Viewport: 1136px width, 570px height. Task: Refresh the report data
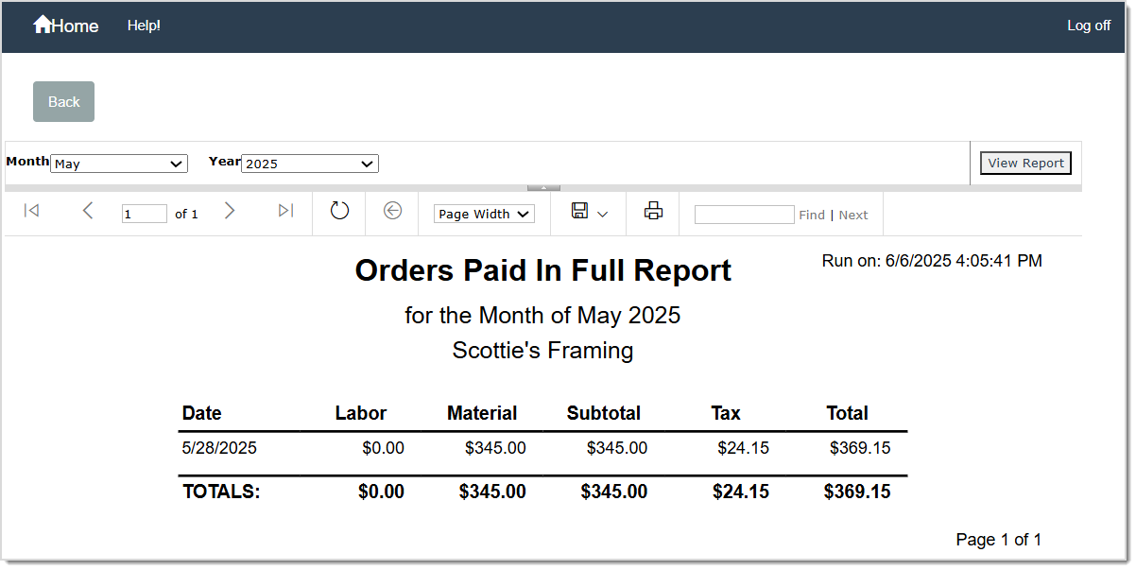point(339,211)
